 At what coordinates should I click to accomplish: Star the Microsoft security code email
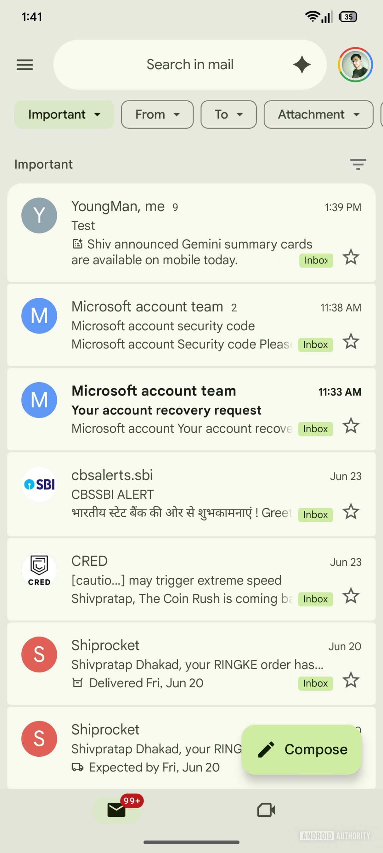coord(351,342)
